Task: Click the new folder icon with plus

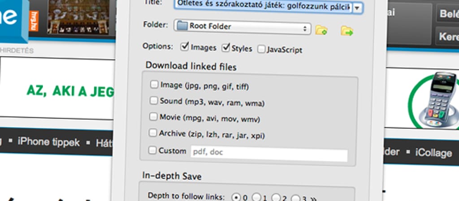Action: tap(321, 30)
